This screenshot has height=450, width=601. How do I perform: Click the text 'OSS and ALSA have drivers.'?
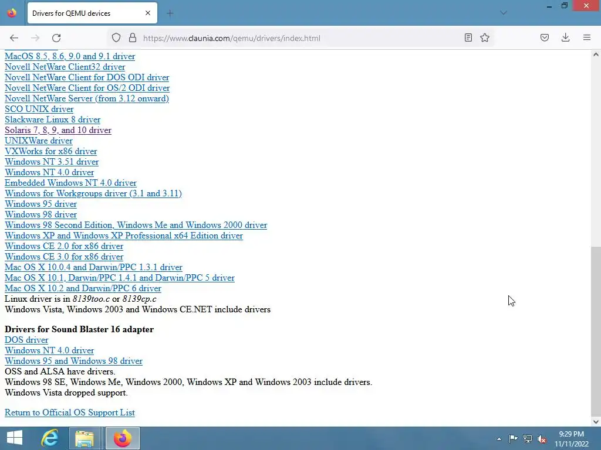pyautogui.click(x=60, y=371)
